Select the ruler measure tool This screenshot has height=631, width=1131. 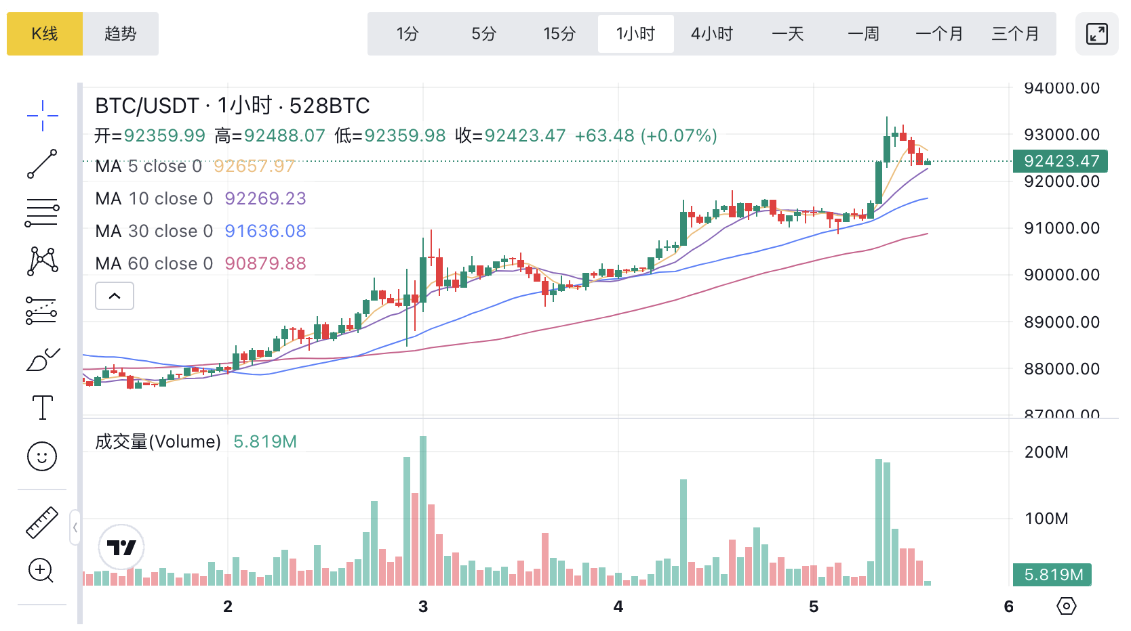[x=42, y=523]
